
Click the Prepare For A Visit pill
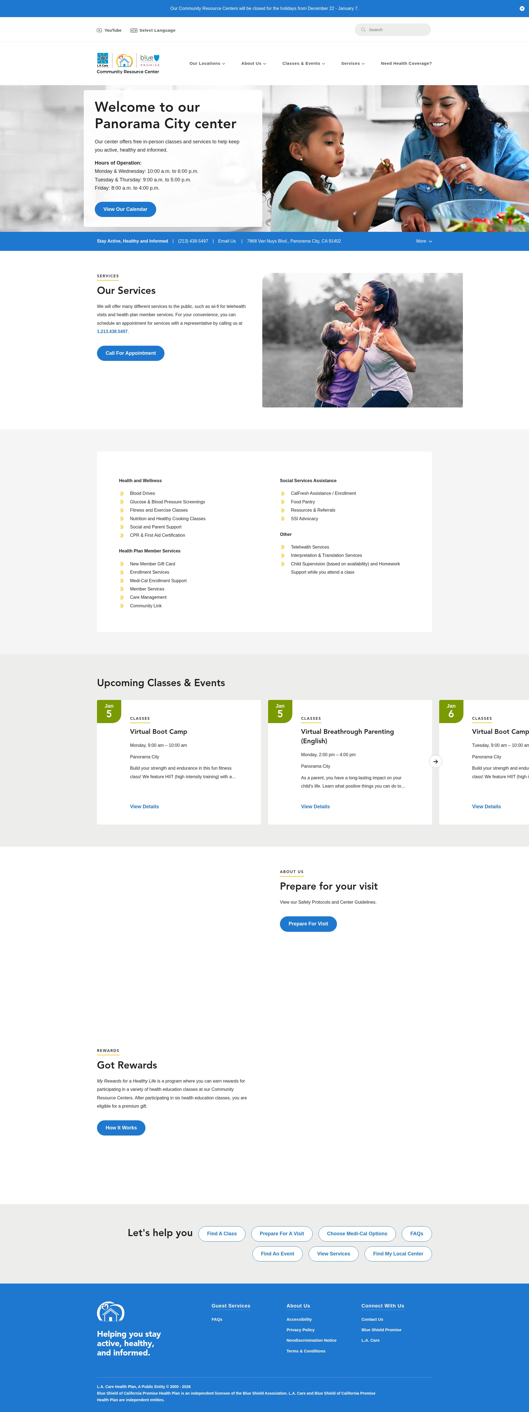point(282,1233)
